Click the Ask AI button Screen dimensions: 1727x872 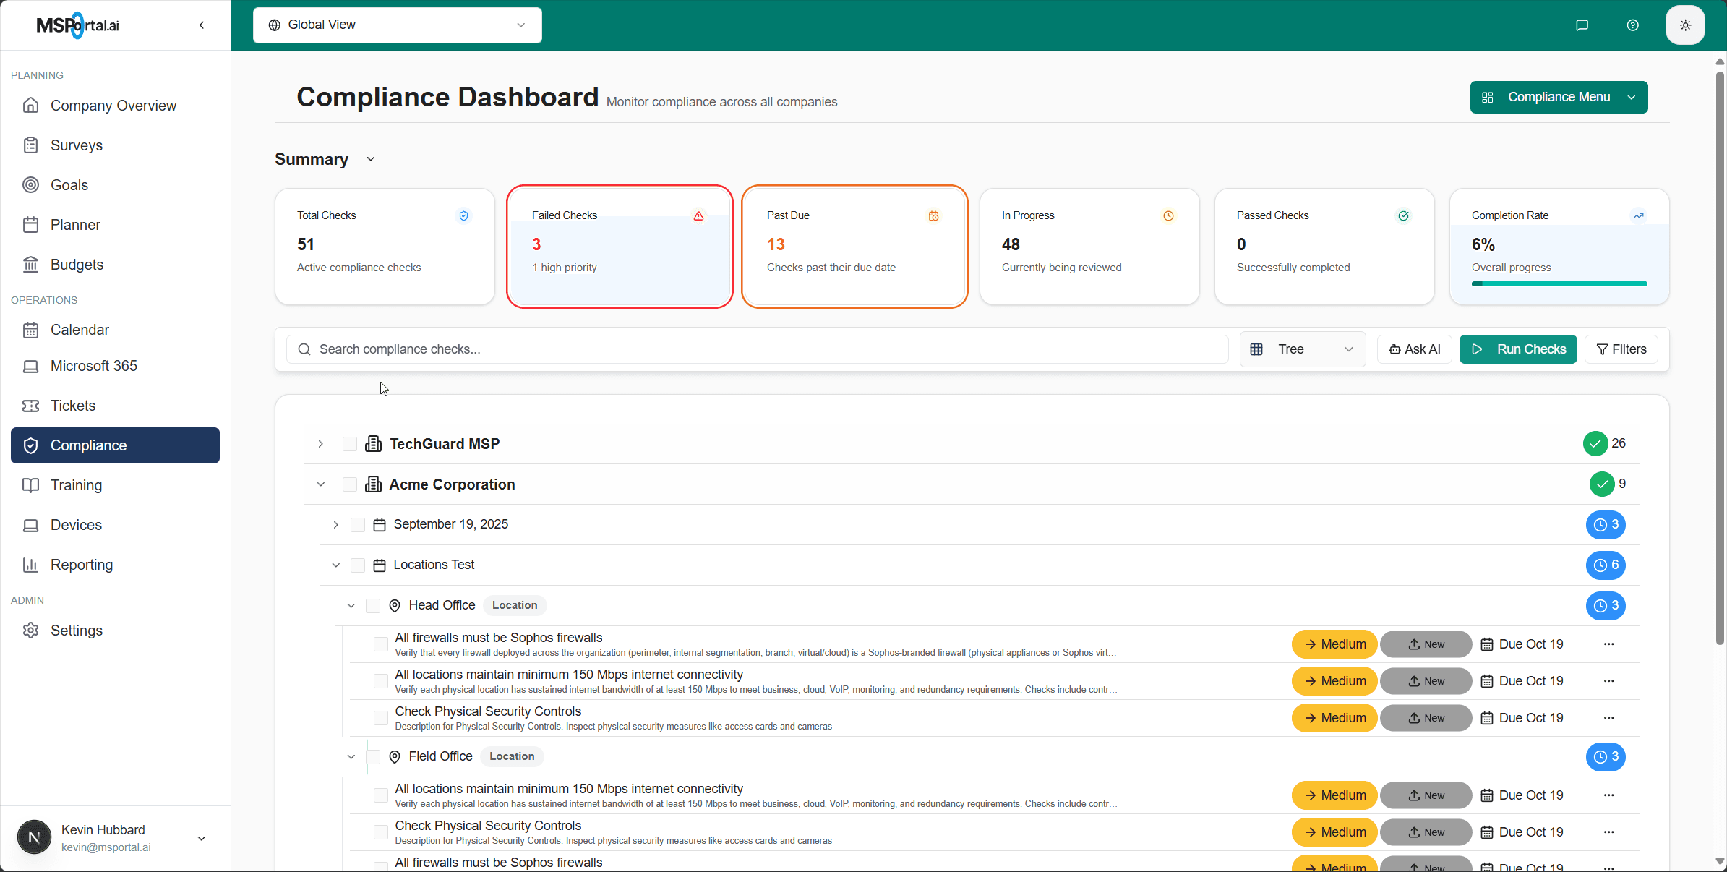pyautogui.click(x=1414, y=349)
